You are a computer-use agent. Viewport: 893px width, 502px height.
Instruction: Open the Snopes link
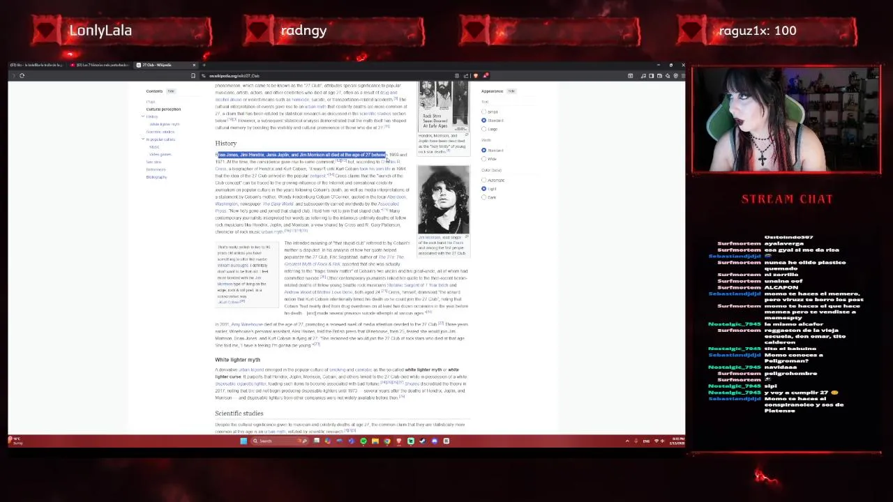[x=412, y=383]
